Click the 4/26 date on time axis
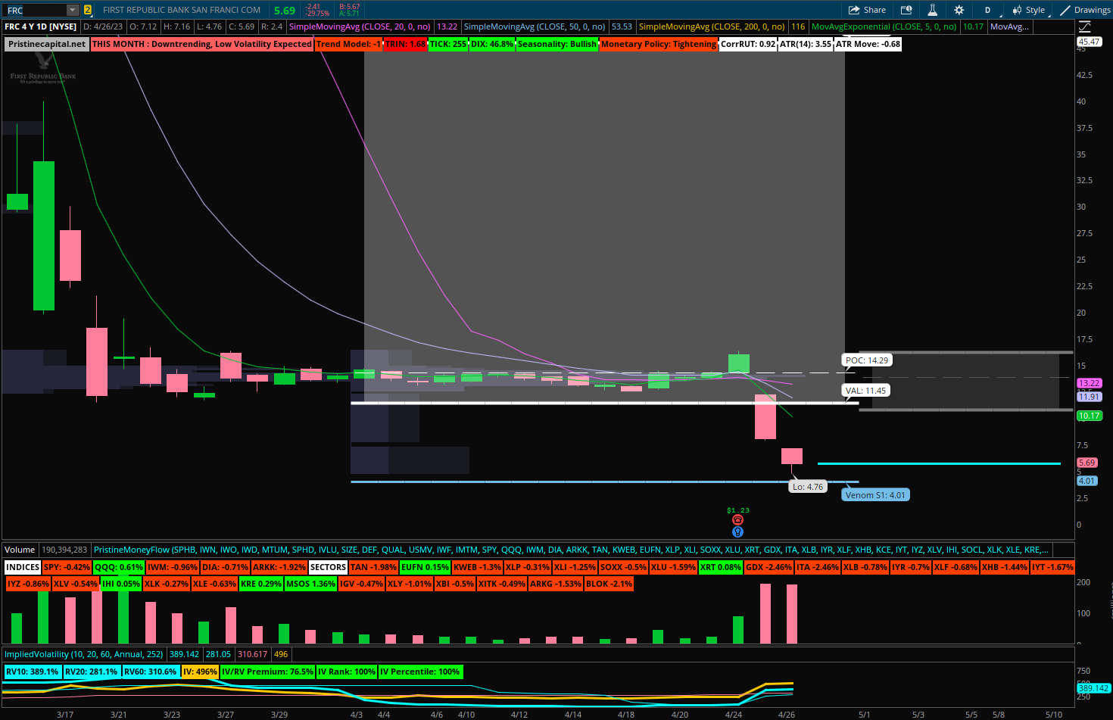This screenshot has height=720, width=1113. 787,715
